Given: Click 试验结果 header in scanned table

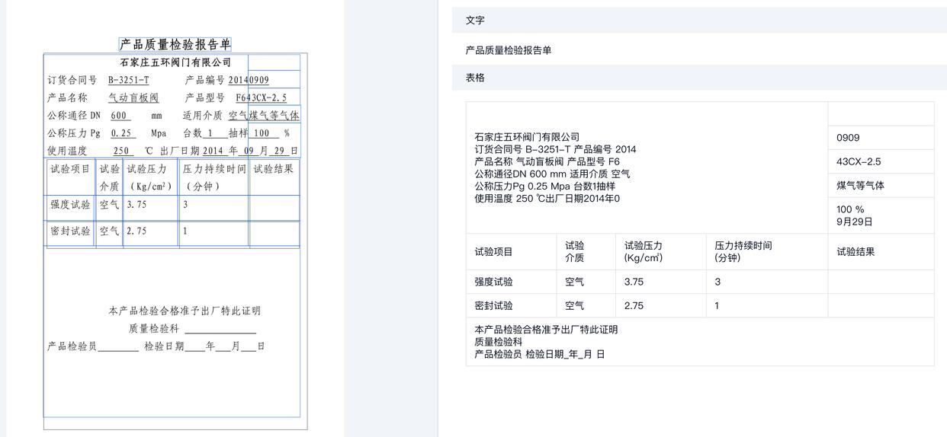Looking at the screenshot, I should coord(274,169).
